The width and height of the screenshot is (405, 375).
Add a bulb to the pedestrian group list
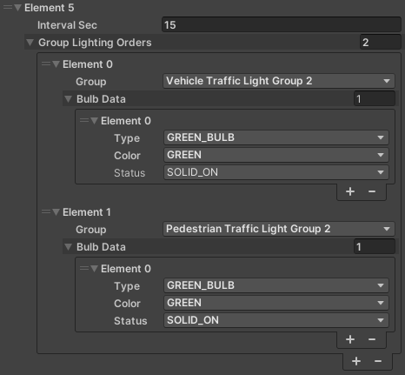tap(350, 339)
